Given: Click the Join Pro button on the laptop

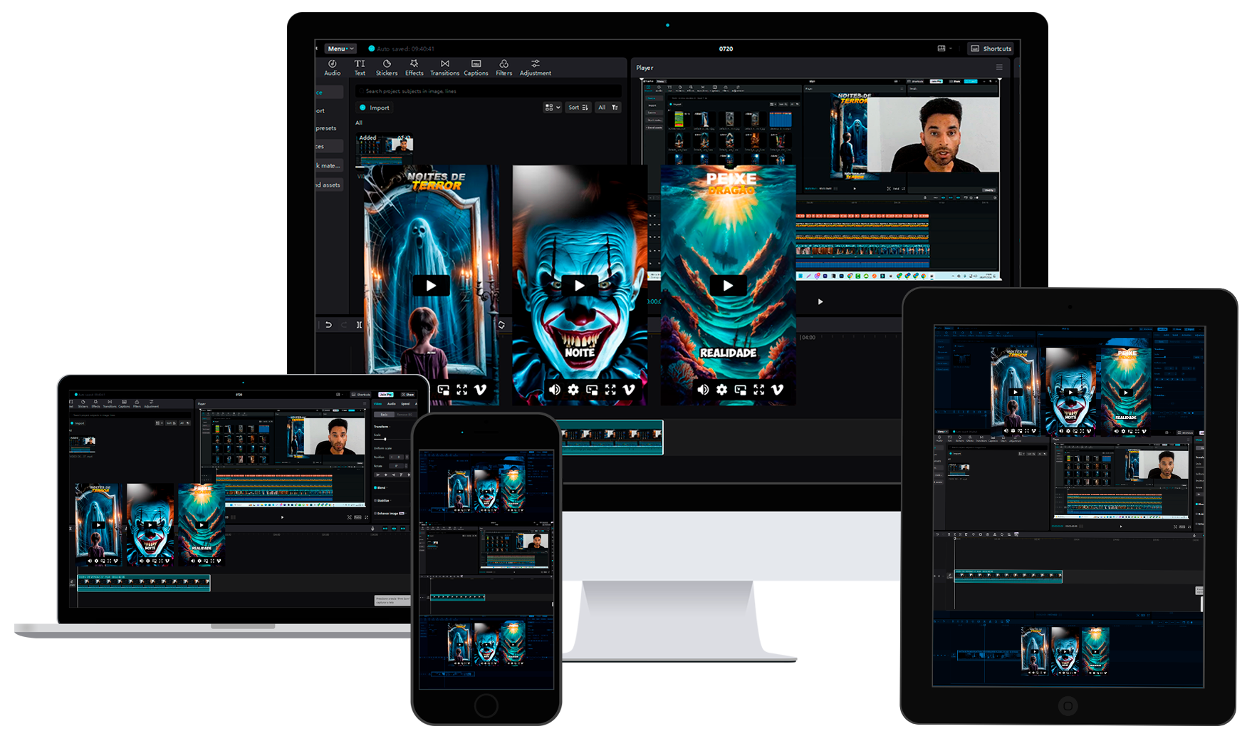Looking at the screenshot, I should 386,394.
